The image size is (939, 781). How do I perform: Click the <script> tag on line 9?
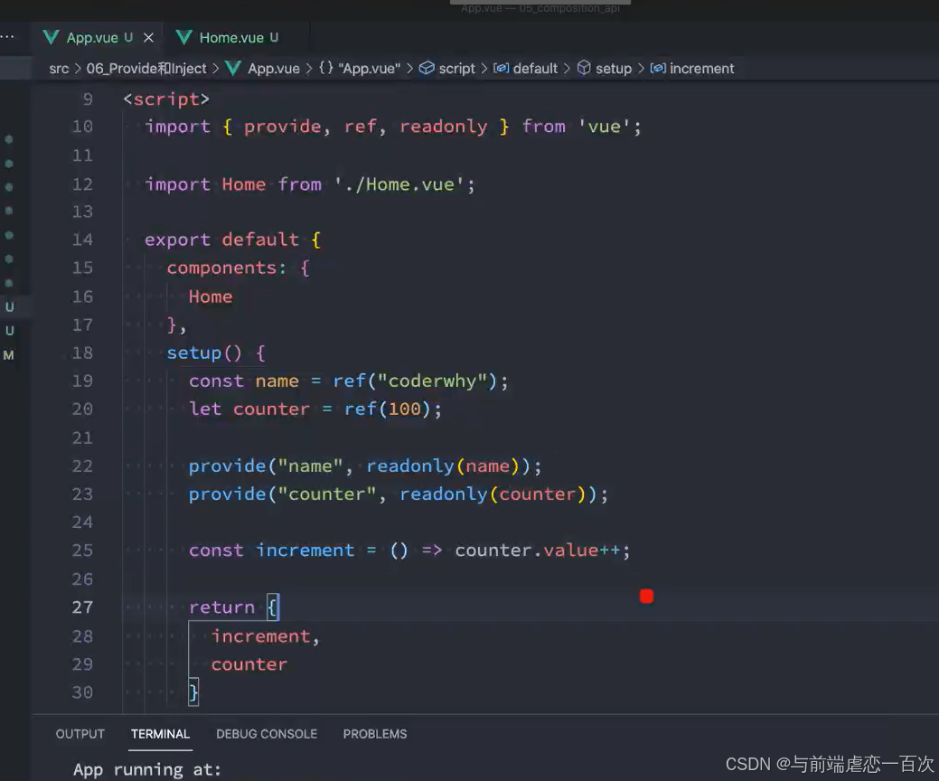[x=166, y=99]
